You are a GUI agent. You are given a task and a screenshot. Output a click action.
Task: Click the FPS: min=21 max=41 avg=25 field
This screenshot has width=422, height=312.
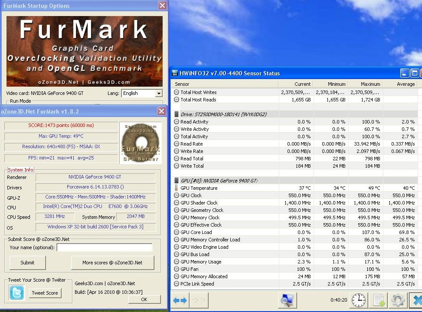(61, 158)
